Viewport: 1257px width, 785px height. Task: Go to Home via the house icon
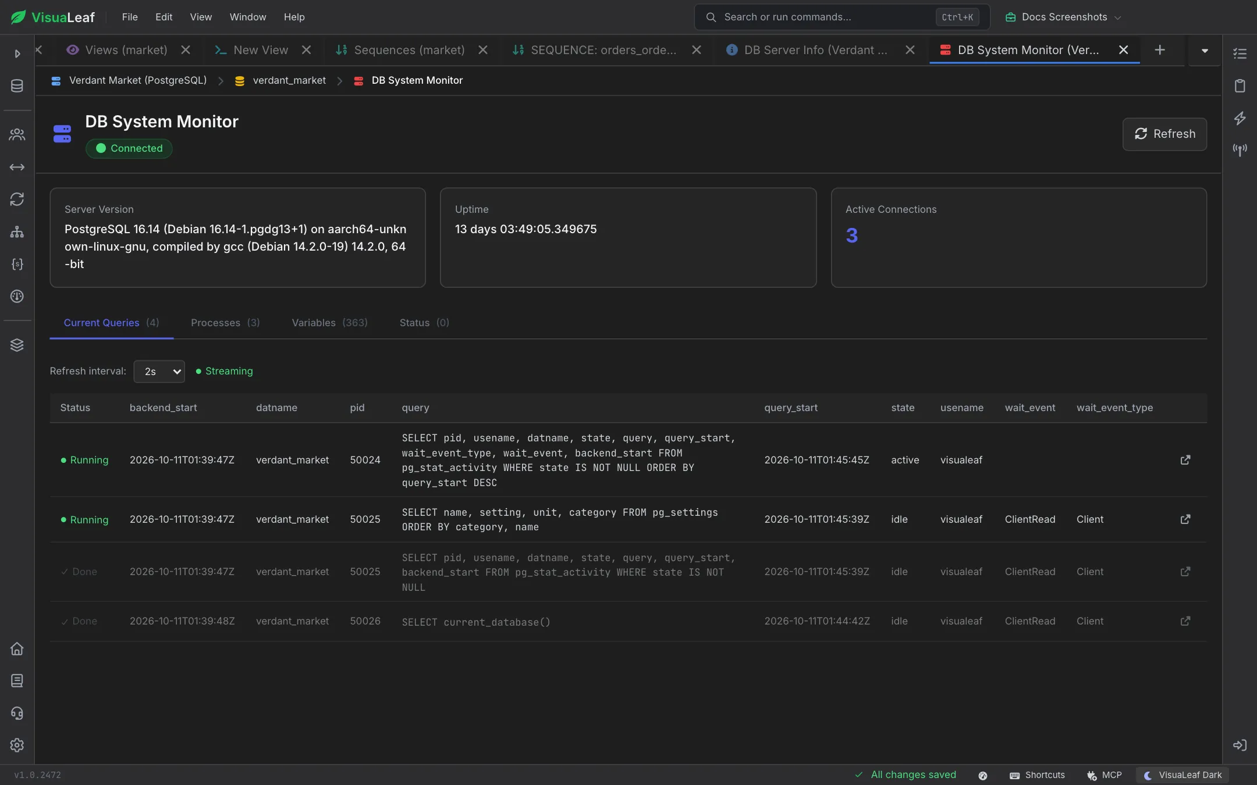17,649
